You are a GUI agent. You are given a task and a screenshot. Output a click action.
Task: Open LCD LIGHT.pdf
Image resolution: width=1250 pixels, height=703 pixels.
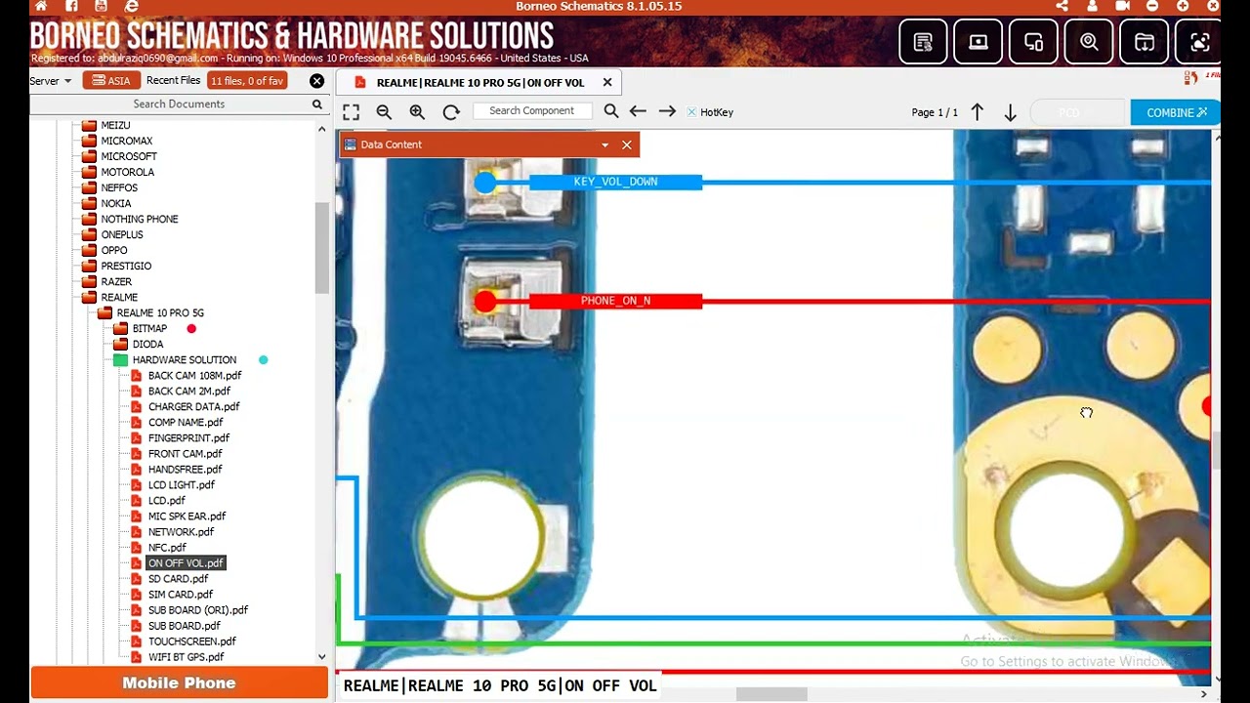click(181, 484)
